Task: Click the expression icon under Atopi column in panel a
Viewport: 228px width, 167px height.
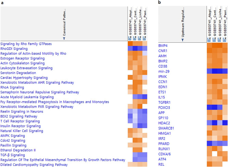Action: click(x=130, y=38)
